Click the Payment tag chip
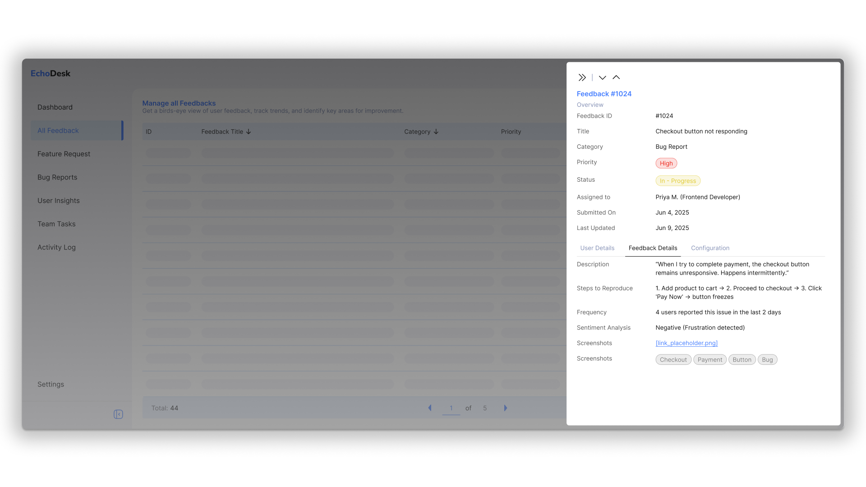Viewport: 866px width, 487px height. (709, 360)
